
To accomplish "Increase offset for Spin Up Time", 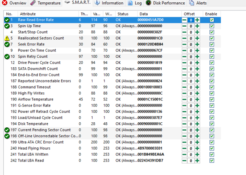I will pyautogui.click(x=197, y=26).
